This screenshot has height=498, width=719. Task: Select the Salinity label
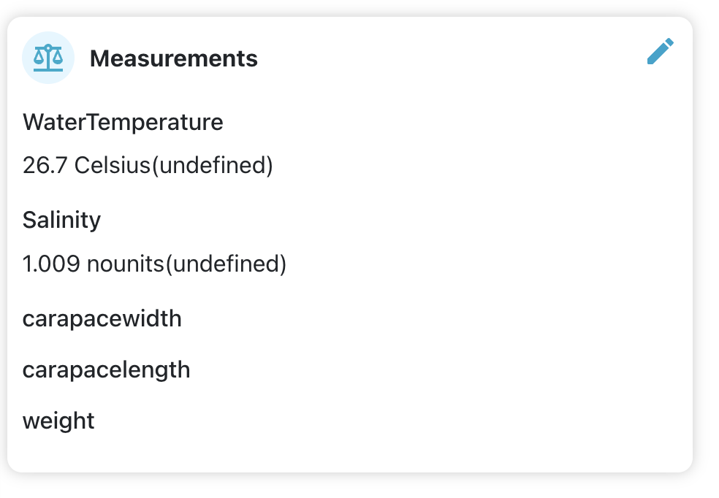pos(61,220)
